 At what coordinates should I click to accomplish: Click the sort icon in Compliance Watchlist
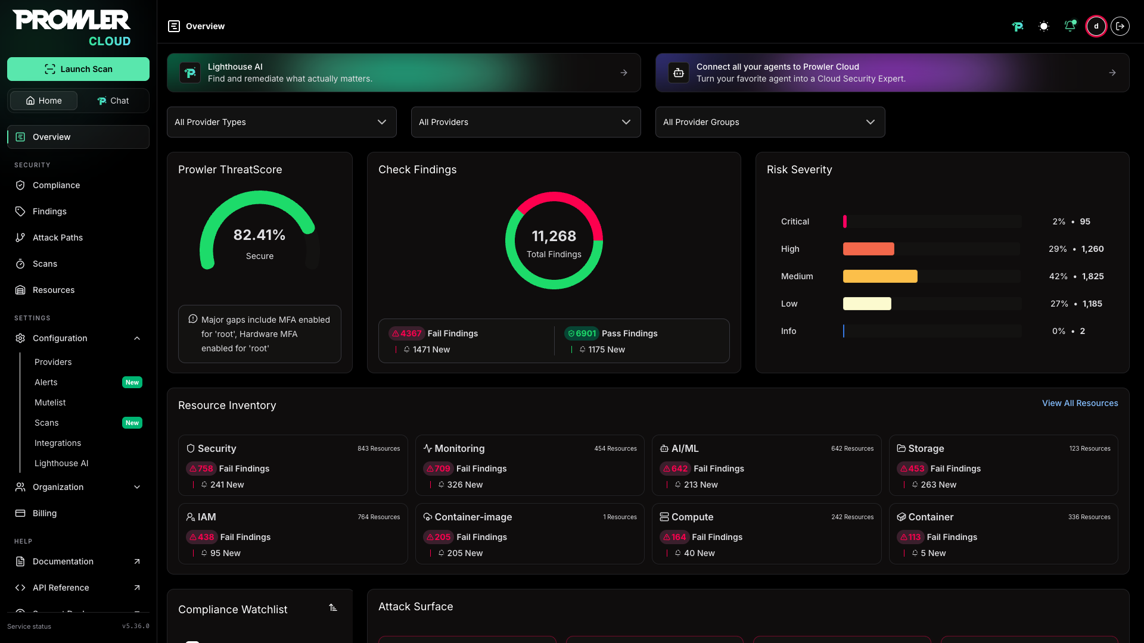click(333, 608)
